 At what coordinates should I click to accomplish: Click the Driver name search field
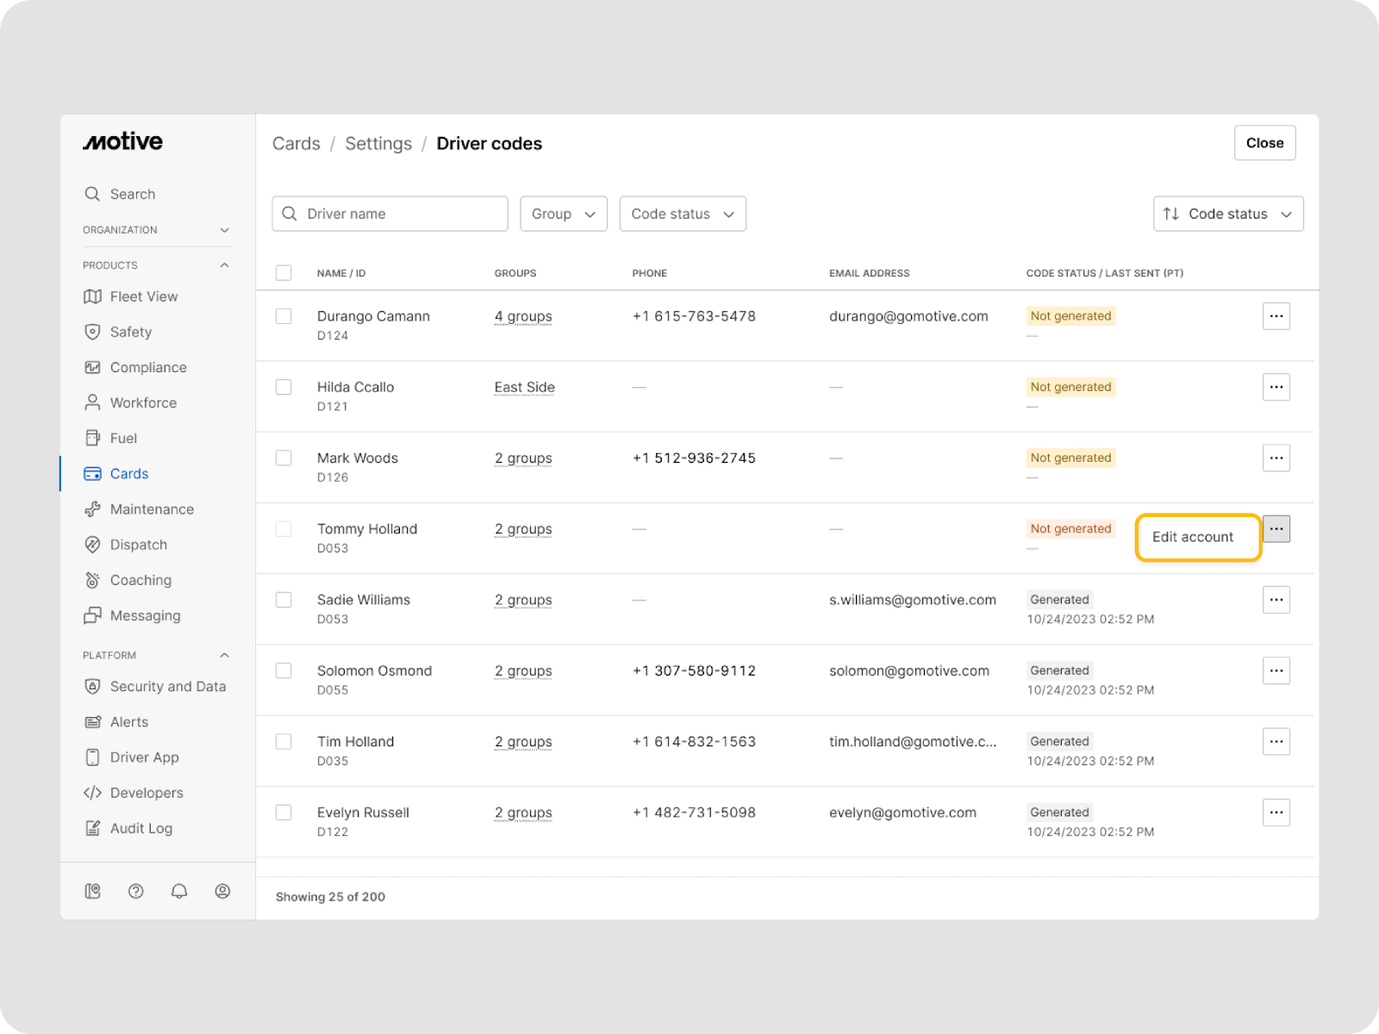390,214
